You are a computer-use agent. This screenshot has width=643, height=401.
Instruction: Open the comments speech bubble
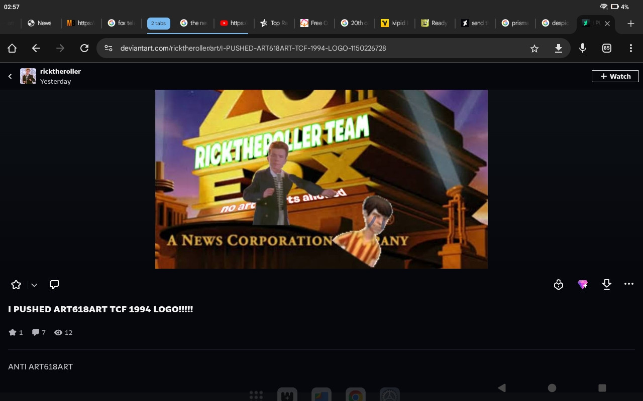pyautogui.click(x=54, y=285)
